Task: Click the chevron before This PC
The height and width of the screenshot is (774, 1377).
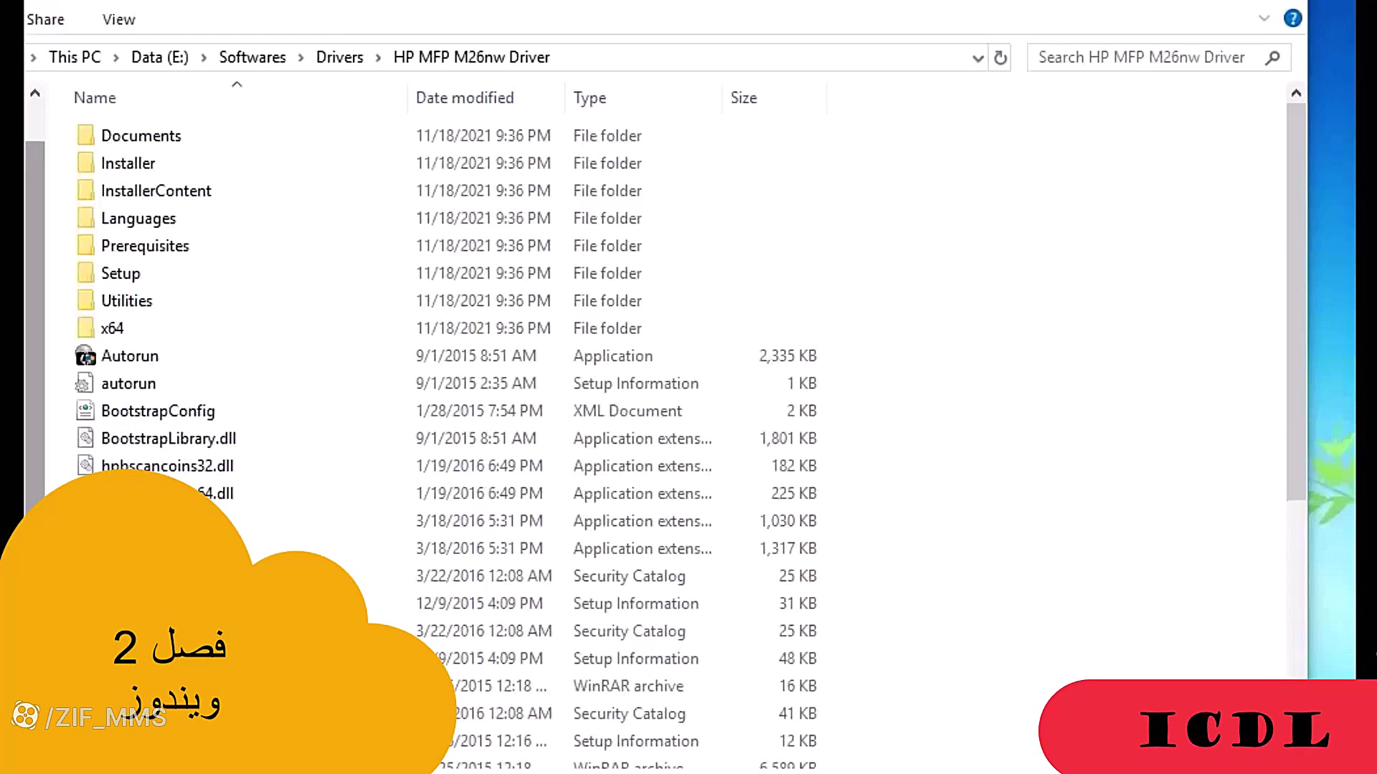Action: tap(33, 57)
